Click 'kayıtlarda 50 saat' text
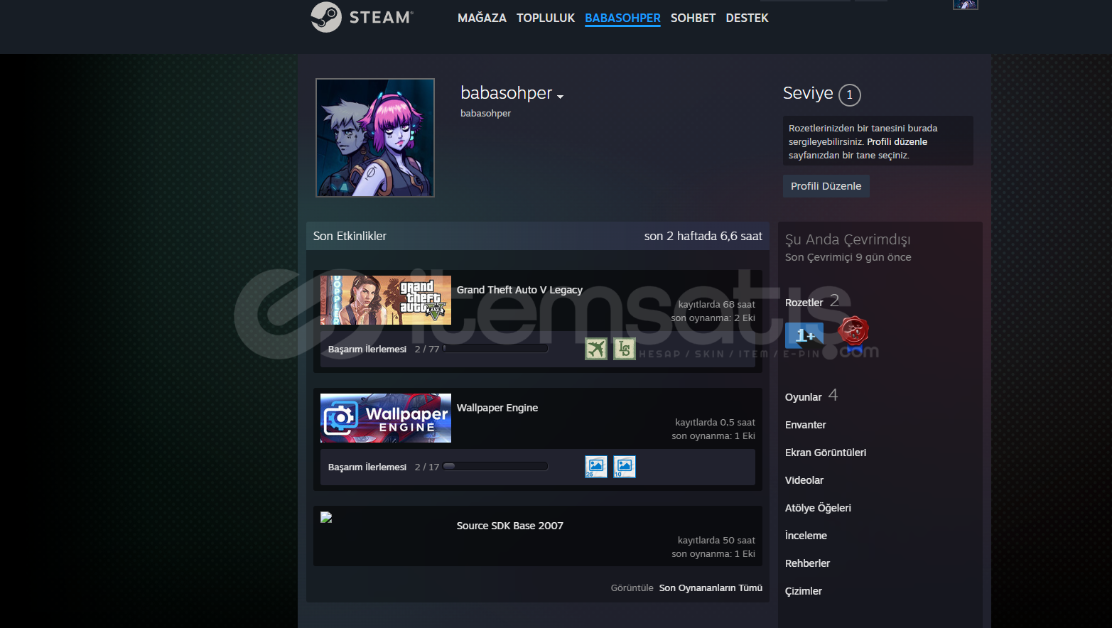The image size is (1112, 628). click(716, 540)
